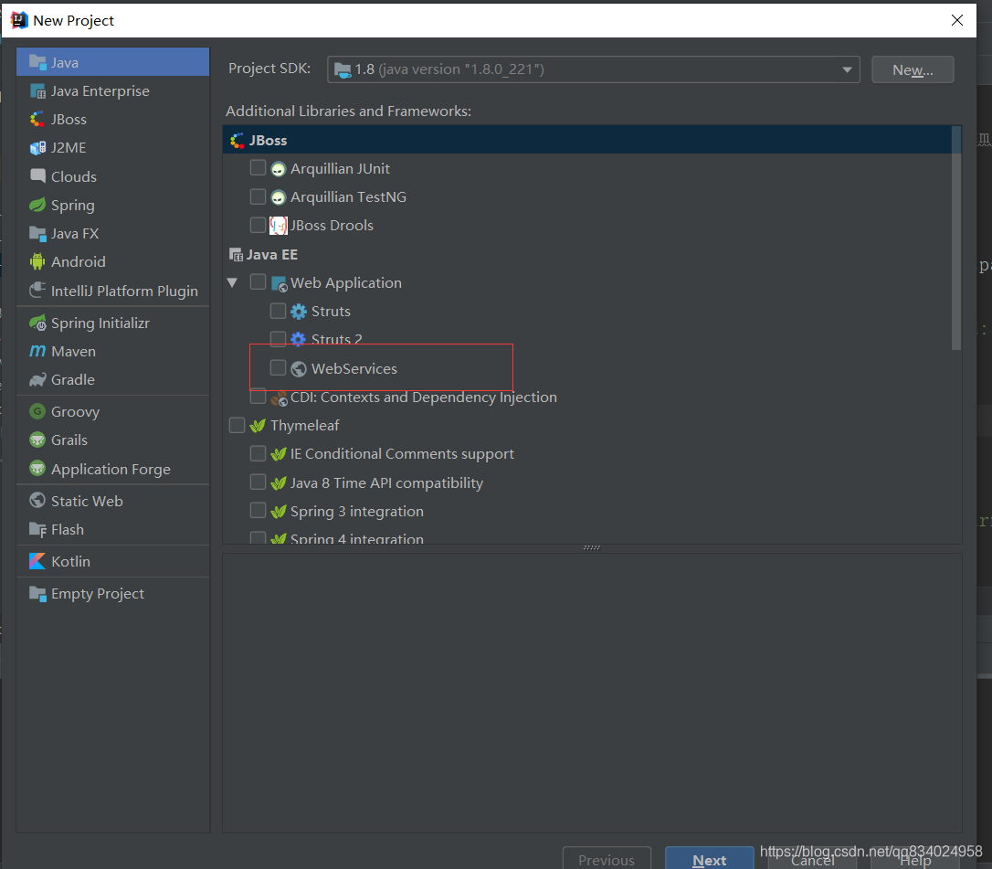Click the frameworks list vertical scrollbar

point(956,238)
